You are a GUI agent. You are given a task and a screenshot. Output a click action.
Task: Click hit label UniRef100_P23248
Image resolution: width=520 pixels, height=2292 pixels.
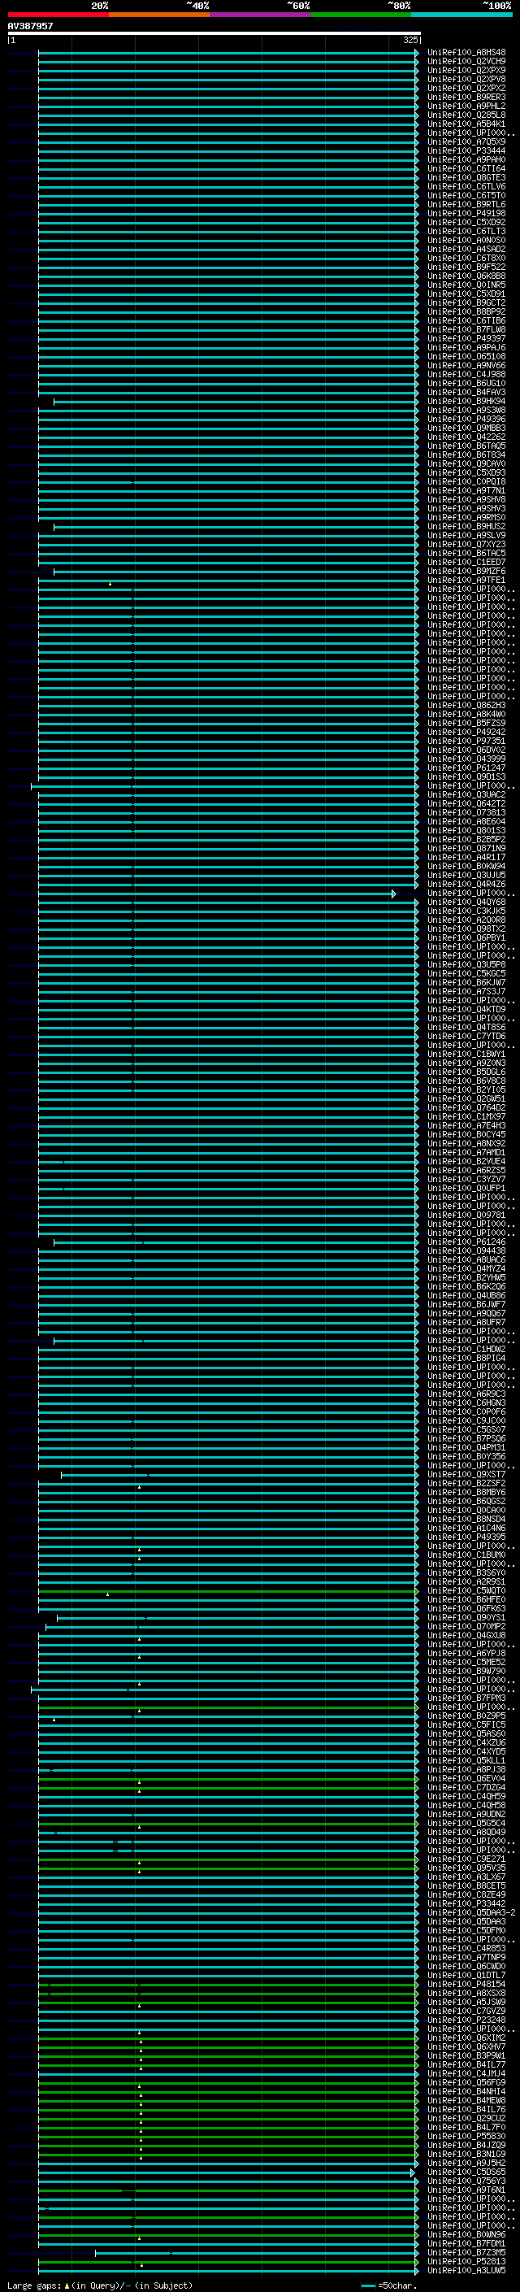(x=466, y=2020)
